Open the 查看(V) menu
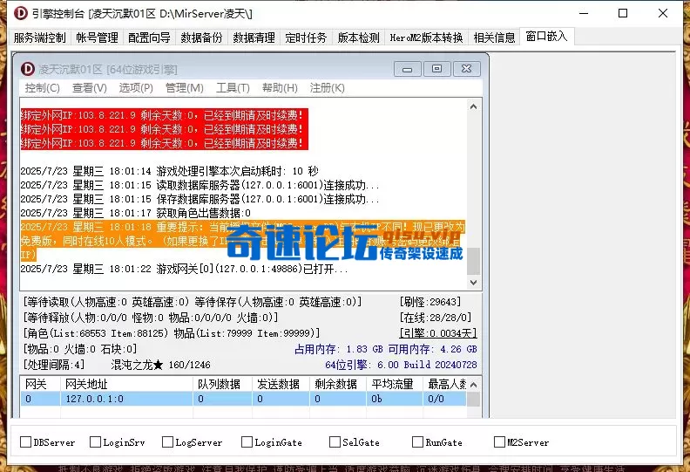The image size is (690, 472). pos(90,88)
